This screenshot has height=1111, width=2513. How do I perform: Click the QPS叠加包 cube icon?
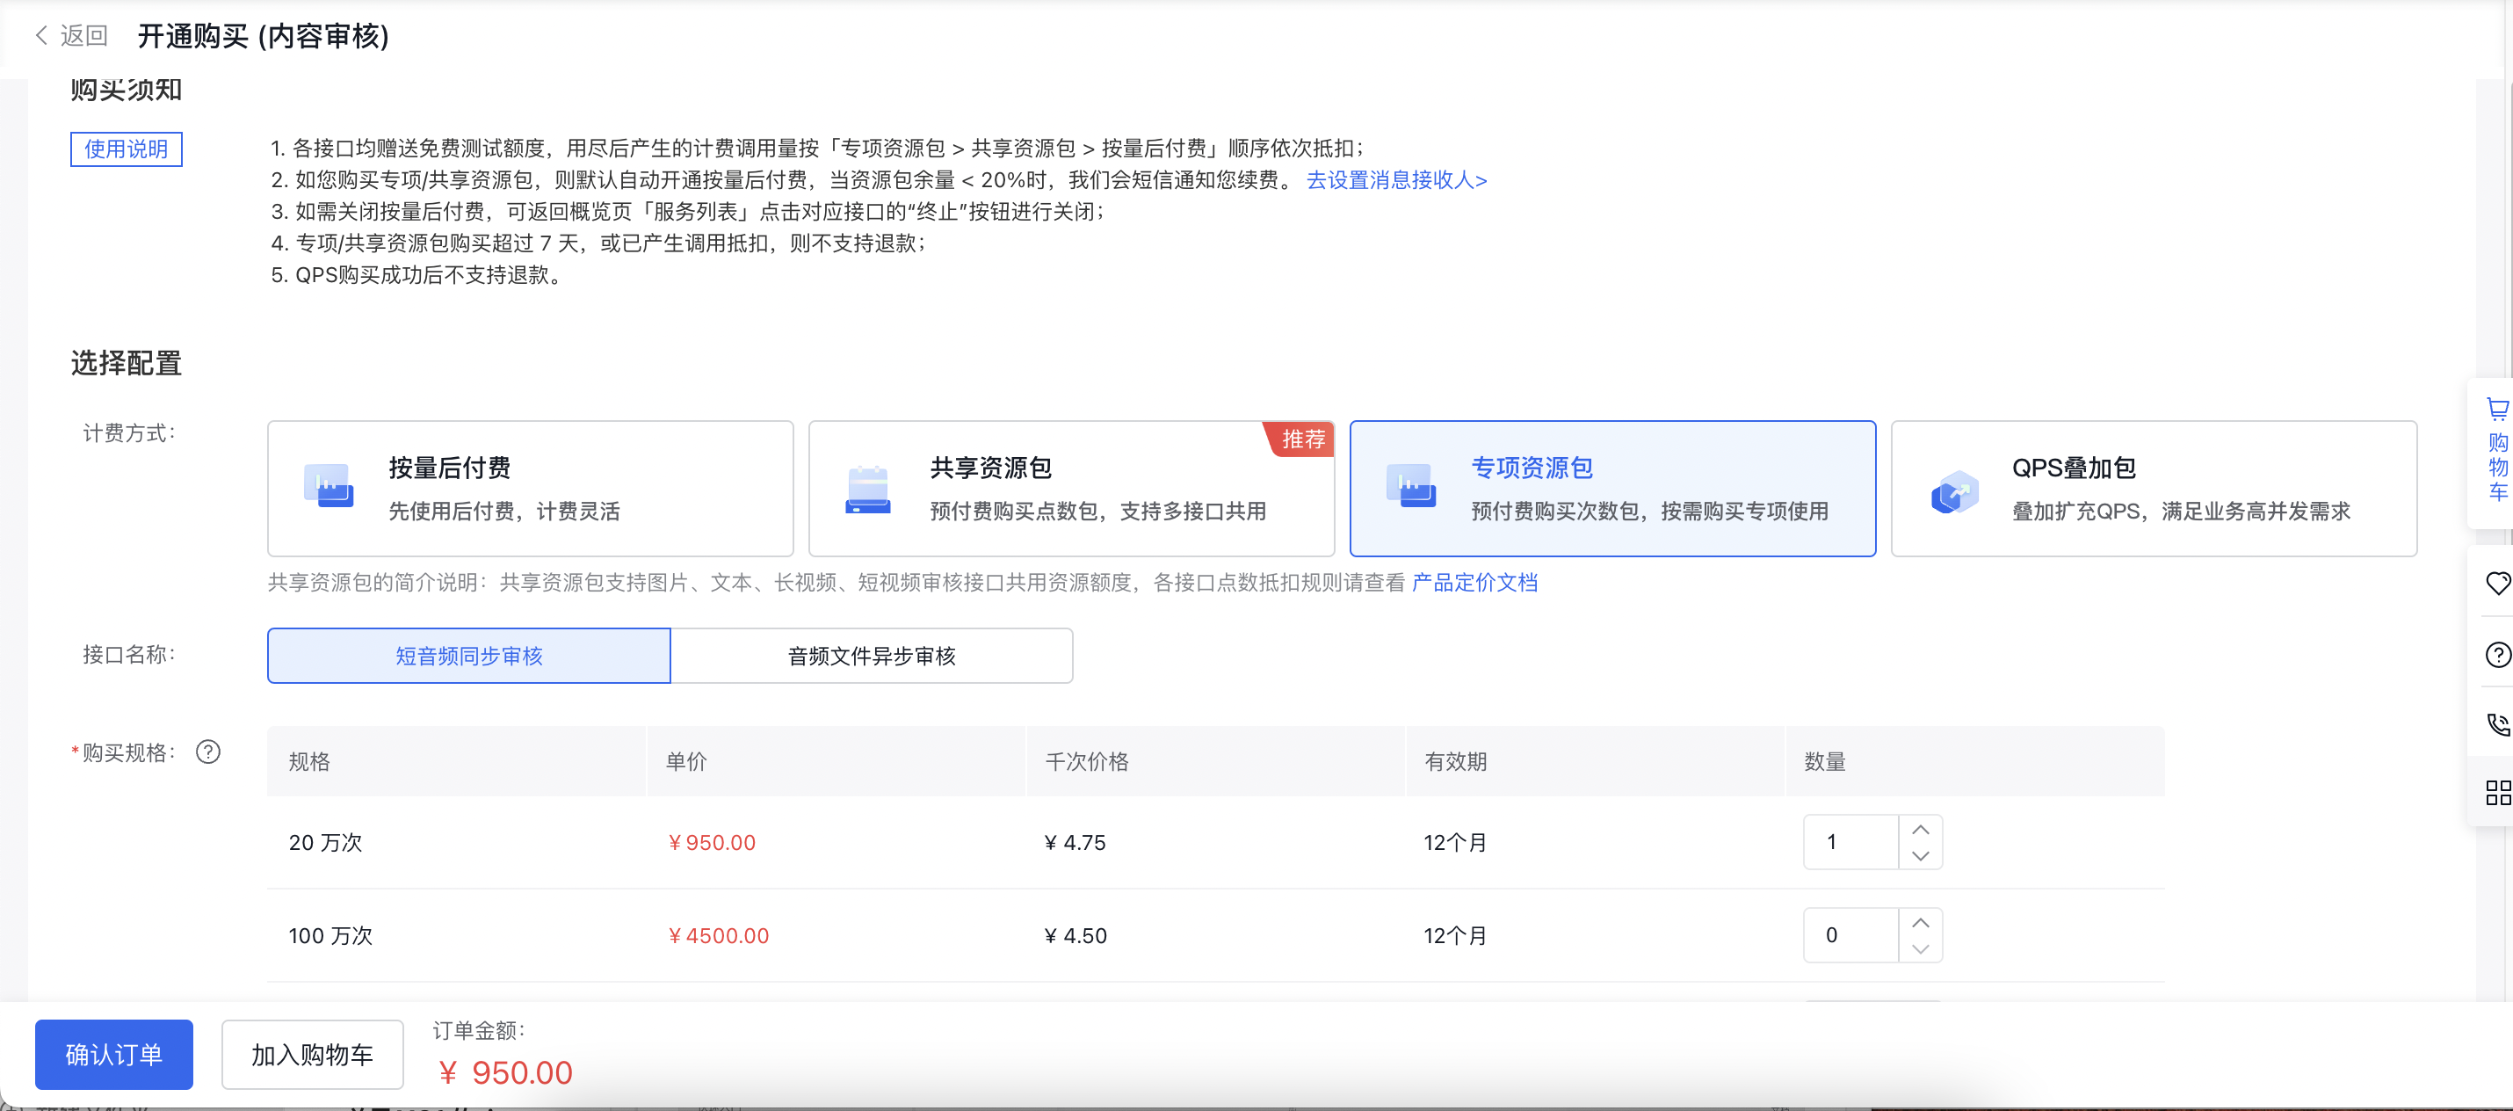click(1954, 490)
